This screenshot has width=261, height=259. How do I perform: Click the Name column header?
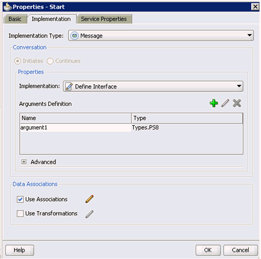(75, 118)
